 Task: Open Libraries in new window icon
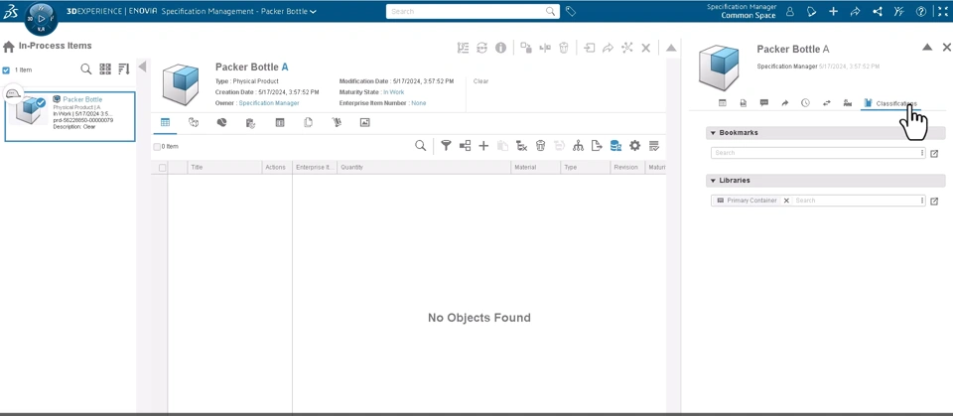pos(934,201)
